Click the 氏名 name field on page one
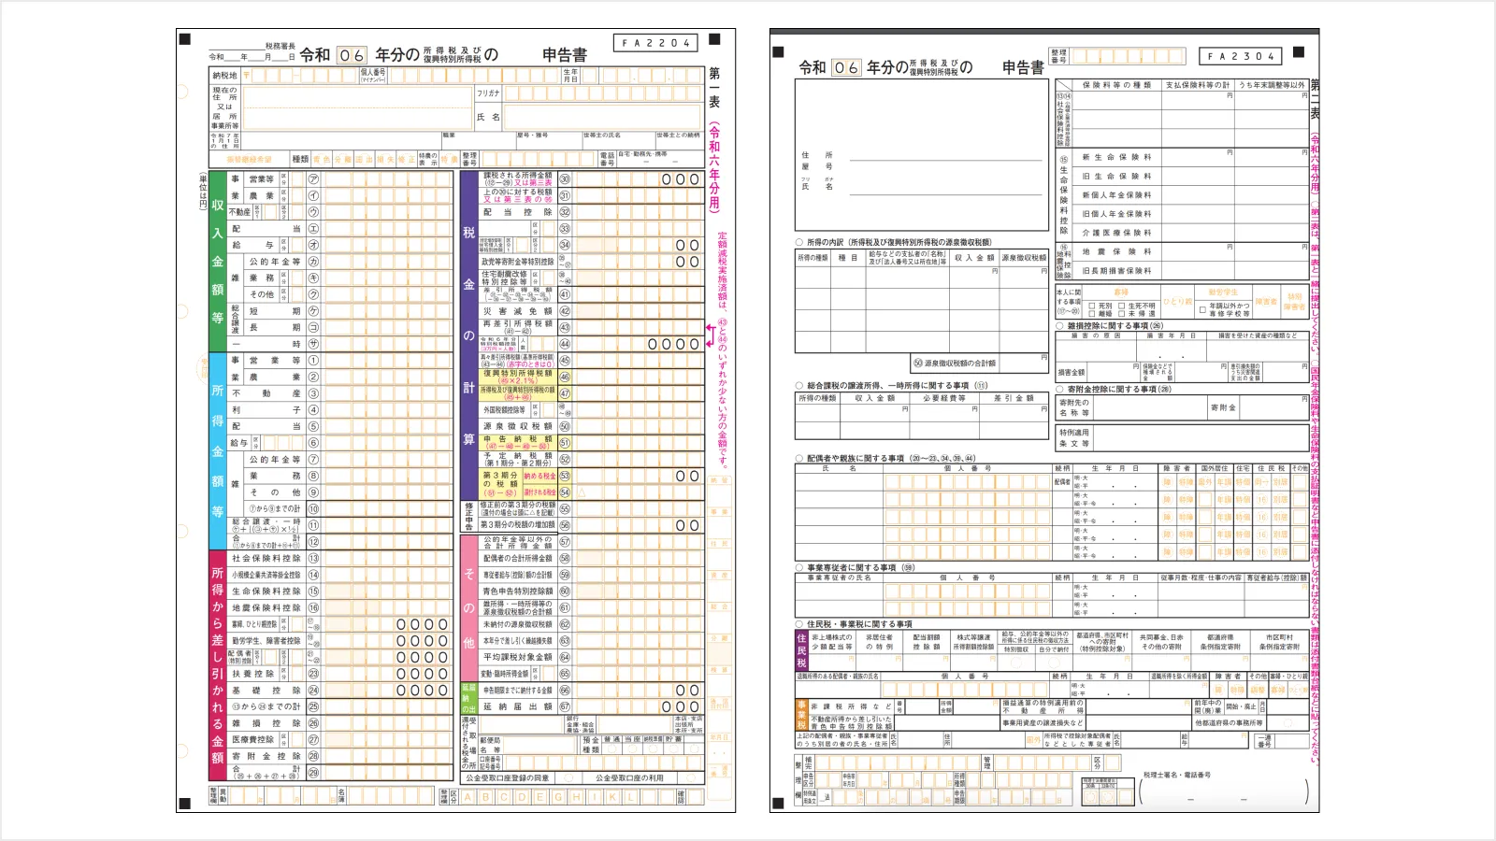Viewport: 1496px width, 841px height. click(x=601, y=118)
